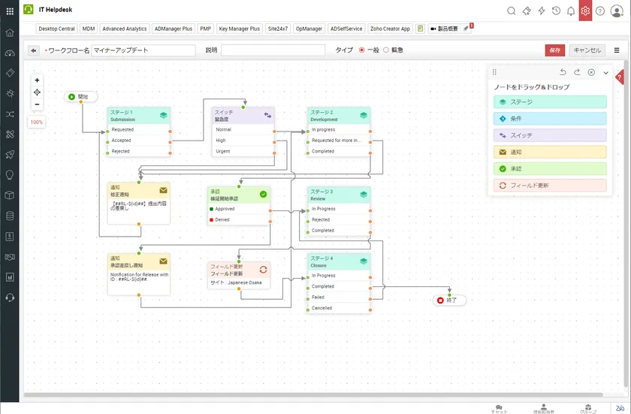Select the 緊急 type radio button

click(x=386, y=50)
